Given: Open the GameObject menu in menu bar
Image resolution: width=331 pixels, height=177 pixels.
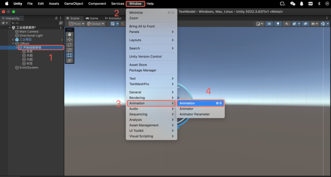Looking at the screenshot, I should coord(74,4).
